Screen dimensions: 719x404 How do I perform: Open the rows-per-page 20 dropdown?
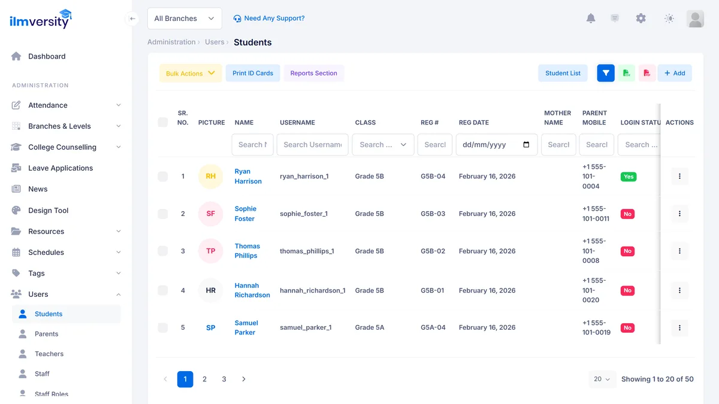[602, 379]
